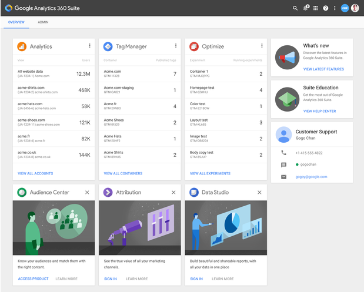Click the email envelope icon in Customer Support
Image resolution: width=364 pixels, height=292 pixels.
click(x=283, y=177)
